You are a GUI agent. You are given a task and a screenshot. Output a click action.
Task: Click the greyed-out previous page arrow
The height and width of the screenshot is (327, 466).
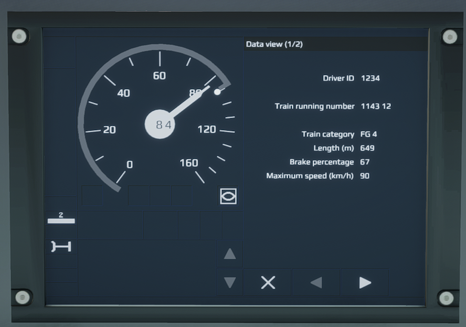pos(316,282)
